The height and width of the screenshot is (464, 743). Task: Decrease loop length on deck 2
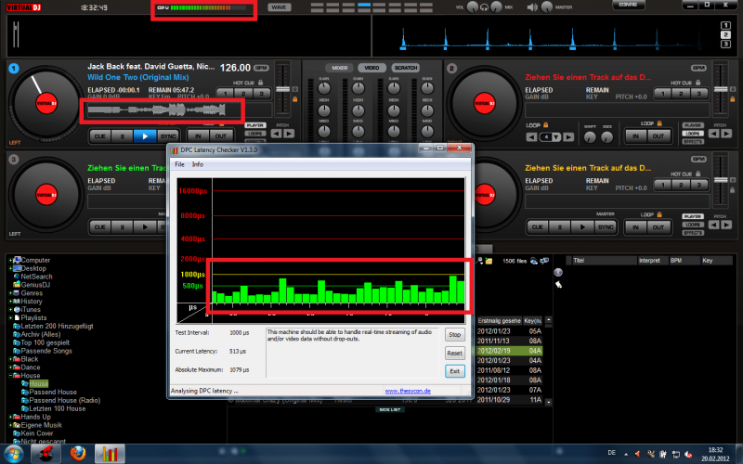pos(532,136)
